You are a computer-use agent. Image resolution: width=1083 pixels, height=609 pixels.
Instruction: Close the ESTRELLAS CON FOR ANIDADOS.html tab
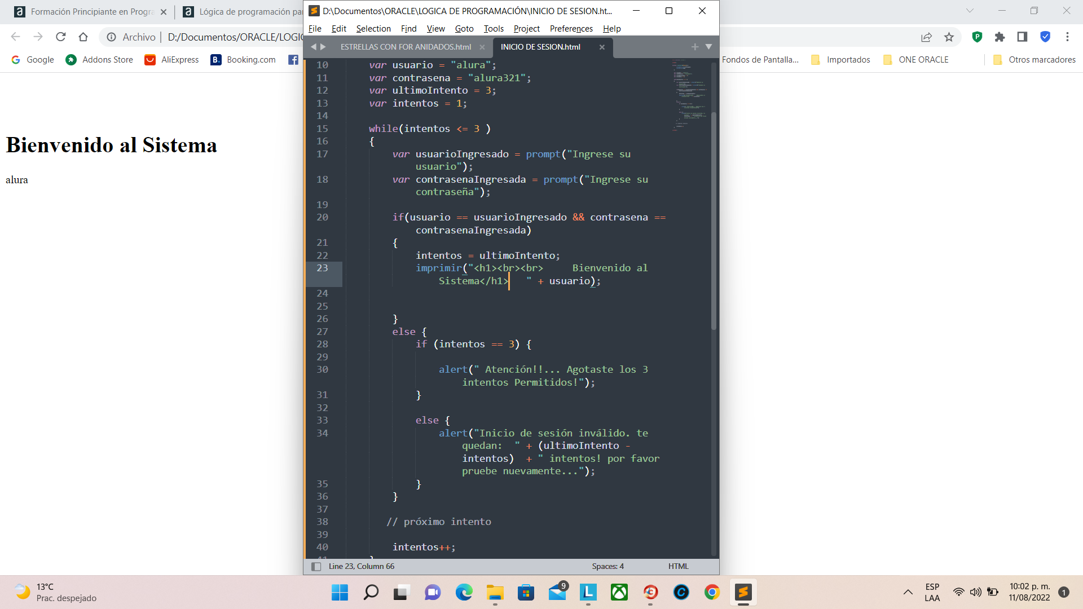482,47
